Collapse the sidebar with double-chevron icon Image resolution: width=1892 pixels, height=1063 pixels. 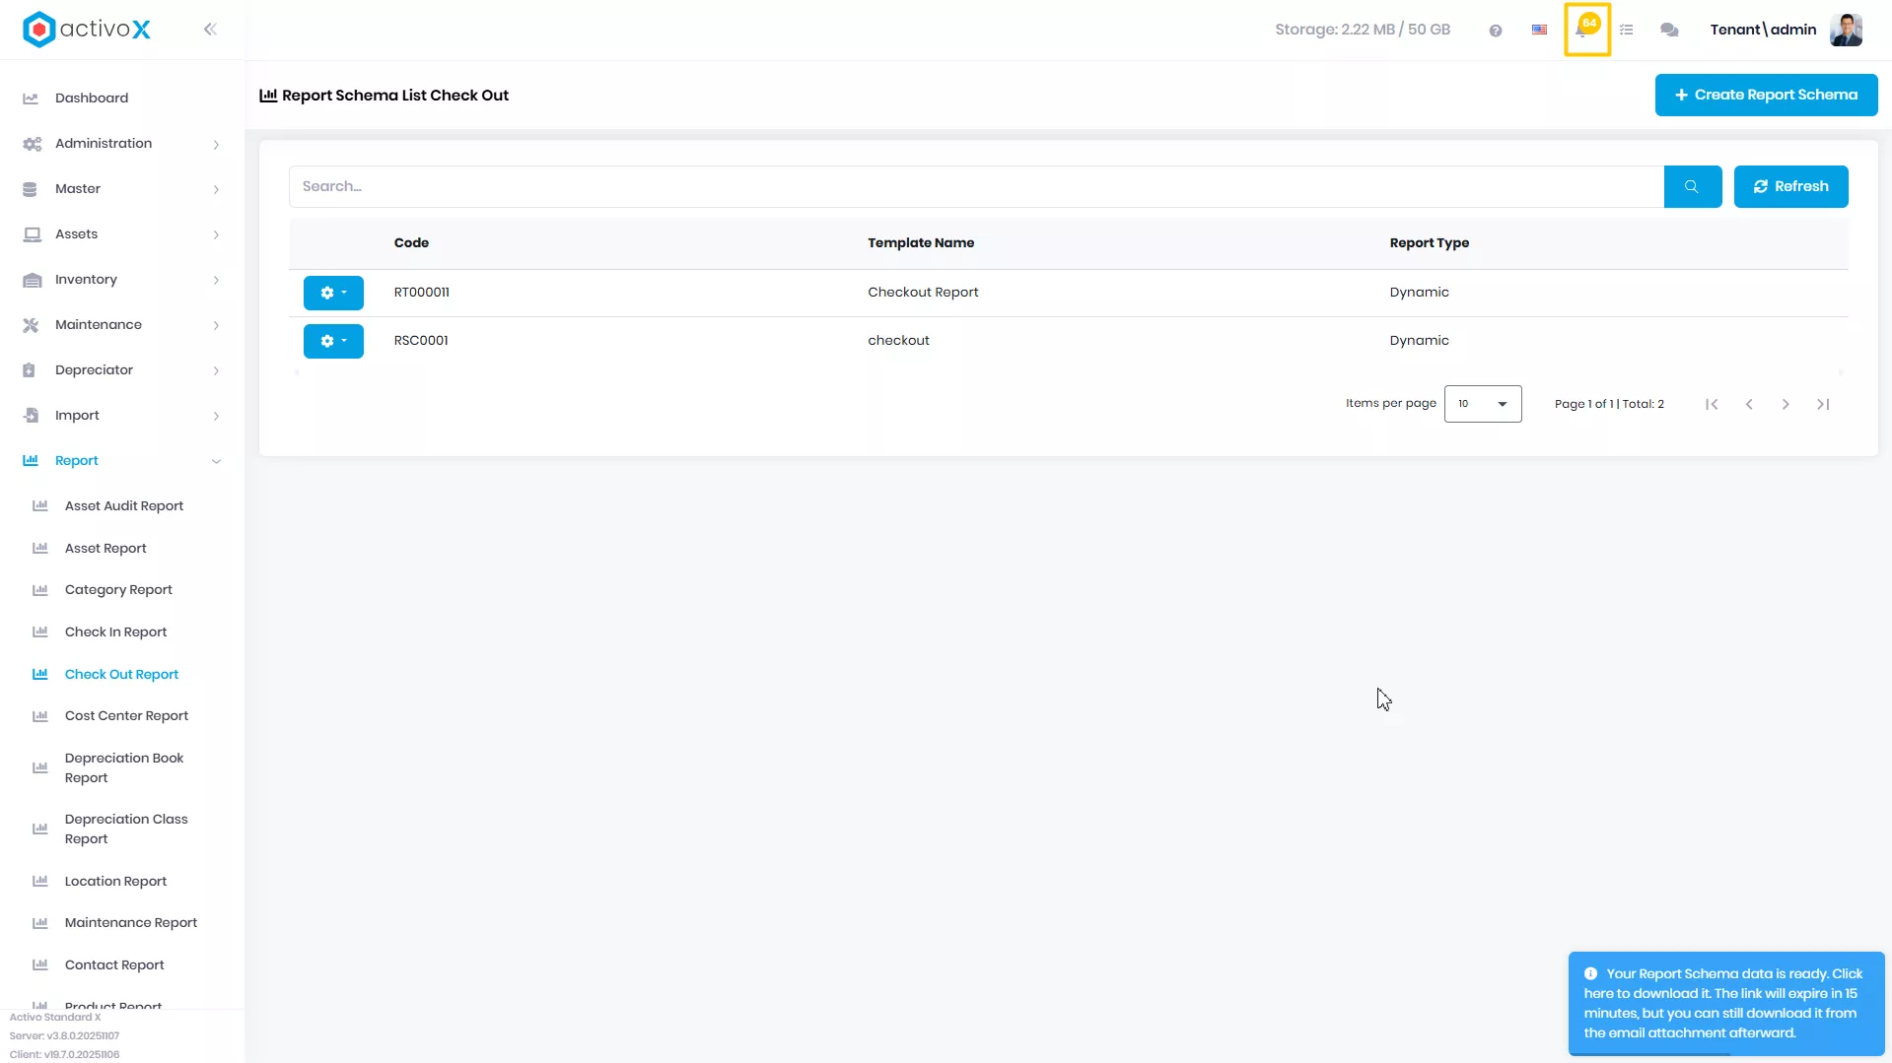coord(210,30)
